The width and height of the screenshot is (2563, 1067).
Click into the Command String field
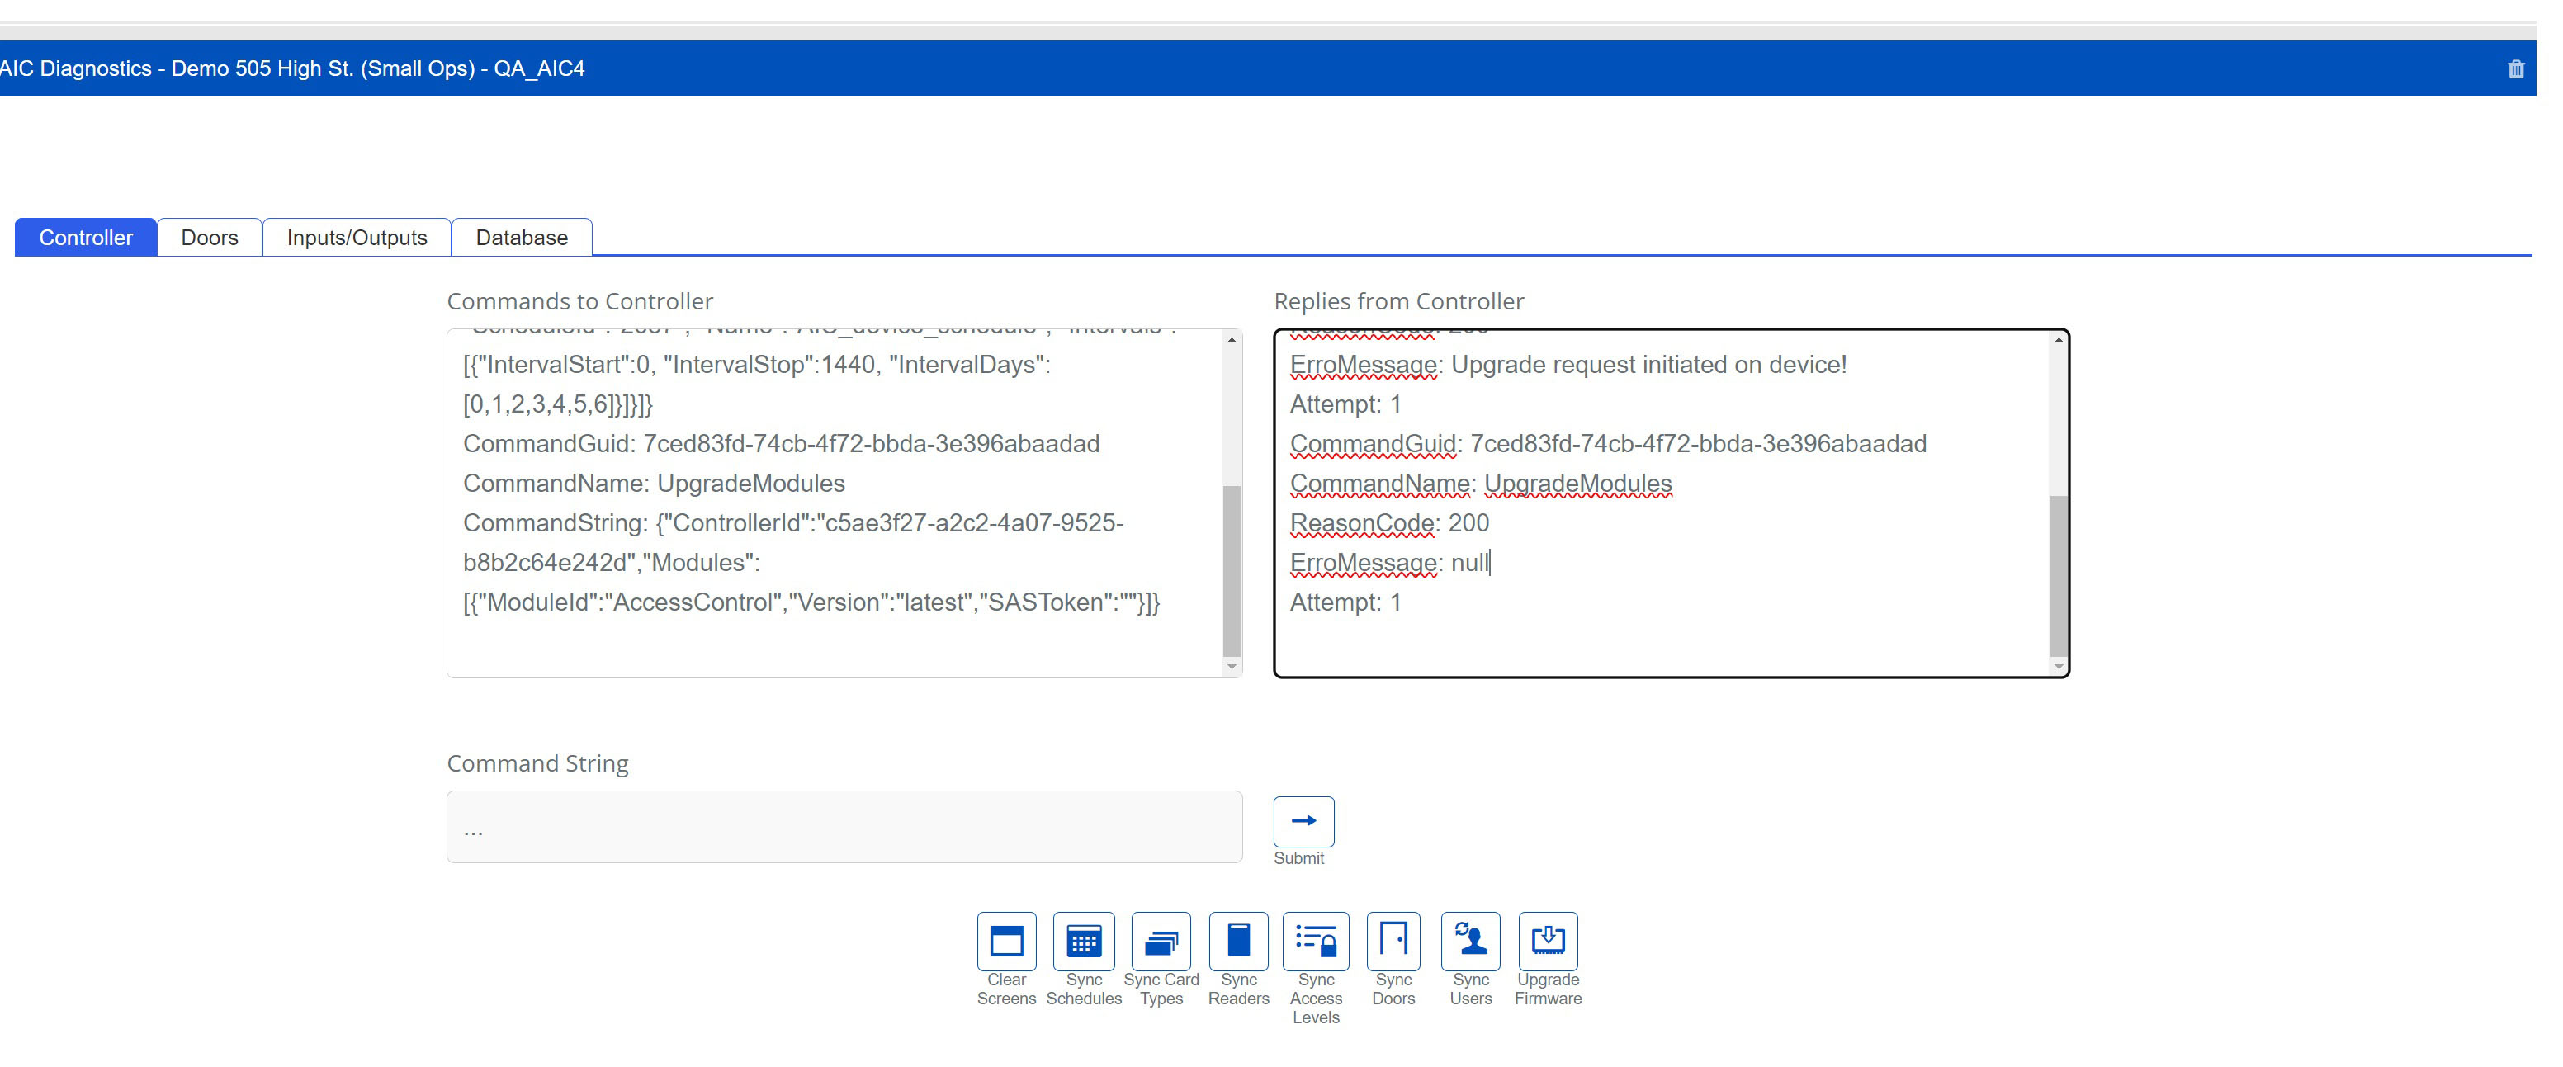point(844,826)
